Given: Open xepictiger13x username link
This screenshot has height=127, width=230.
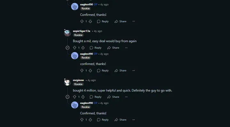Looking at the screenshot, I should [81, 31].
